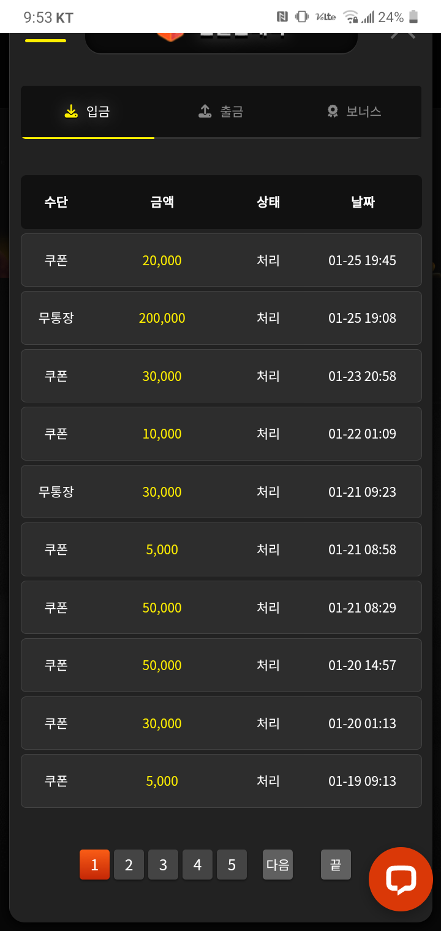Select the 200,000 무통장 deposit row

(x=221, y=318)
